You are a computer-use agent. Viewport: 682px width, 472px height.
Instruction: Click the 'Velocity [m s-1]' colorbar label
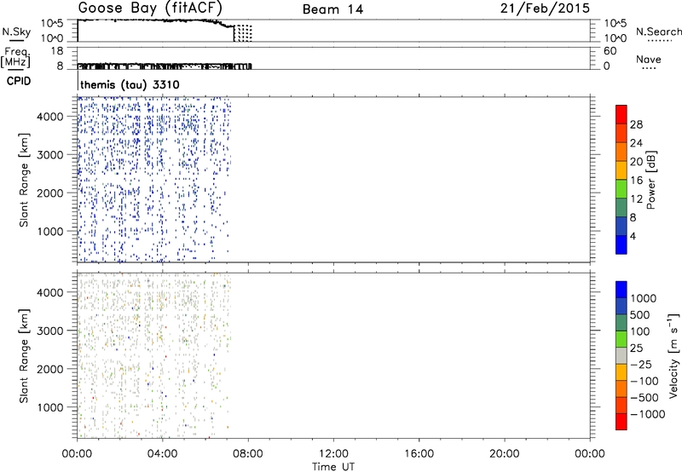click(673, 355)
